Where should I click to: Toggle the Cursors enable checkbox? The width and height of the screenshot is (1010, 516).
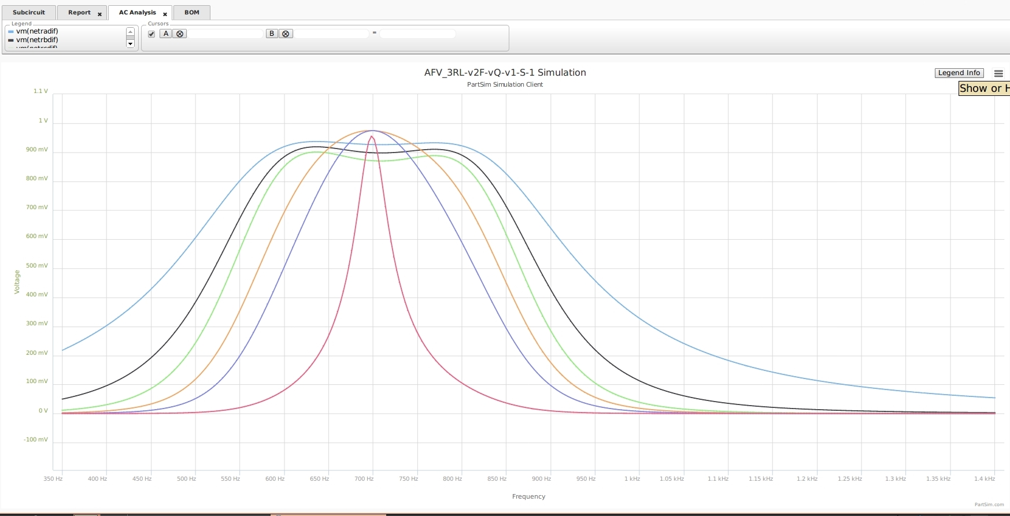point(151,34)
